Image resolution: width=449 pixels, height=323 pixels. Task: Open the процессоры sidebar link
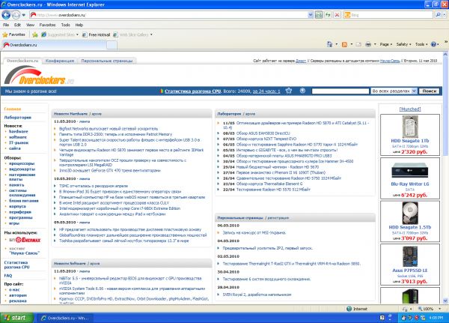click(x=22, y=163)
